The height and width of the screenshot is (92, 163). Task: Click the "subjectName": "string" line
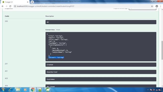pyautogui.click(x=62, y=52)
